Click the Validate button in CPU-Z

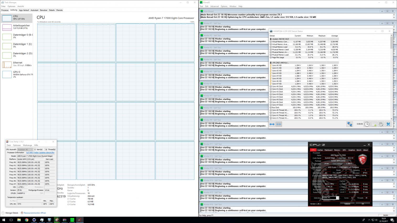click(x=347, y=204)
